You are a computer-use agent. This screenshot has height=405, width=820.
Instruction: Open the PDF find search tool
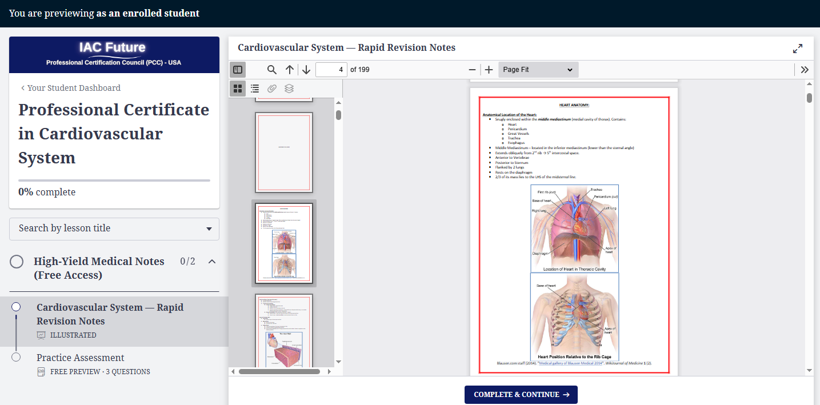pyautogui.click(x=272, y=70)
